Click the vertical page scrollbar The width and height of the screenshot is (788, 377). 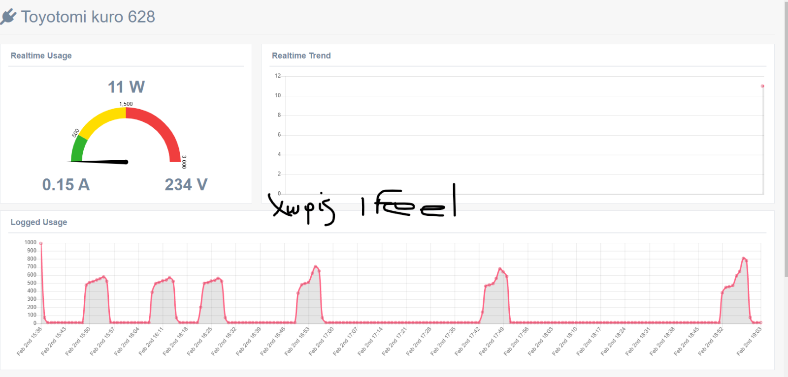click(786, 139)
